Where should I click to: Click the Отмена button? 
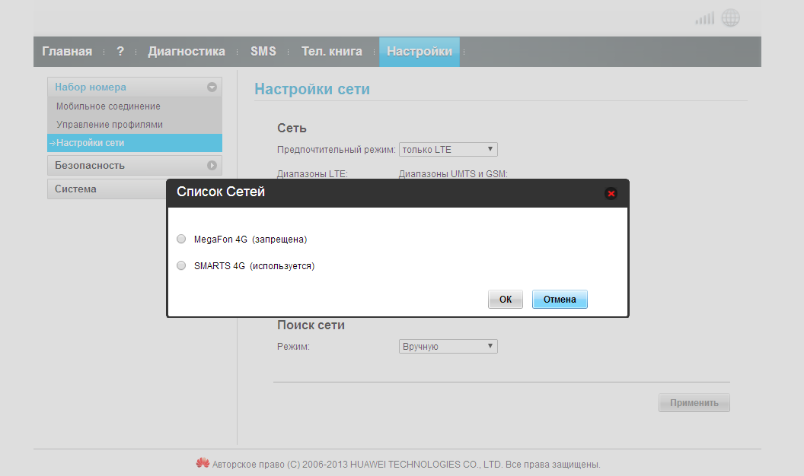(560, 300)
